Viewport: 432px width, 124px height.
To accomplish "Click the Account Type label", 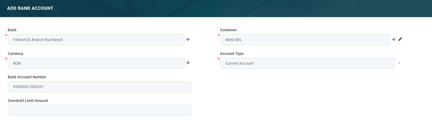I will pos(232,54).
